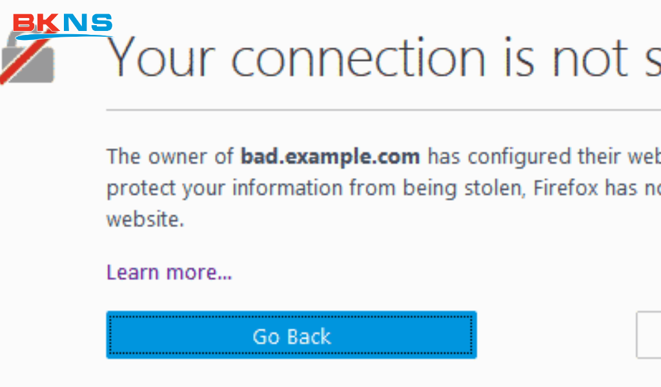
Task: Click the partially visible button right of Go Back
Action: (649, 335)
